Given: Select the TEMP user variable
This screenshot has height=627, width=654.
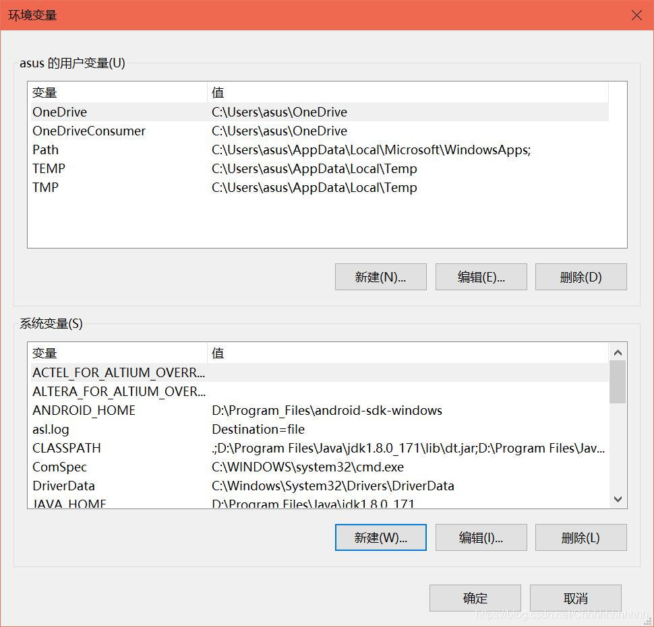Looking at the screenshot, I should [x=320, y=168].
